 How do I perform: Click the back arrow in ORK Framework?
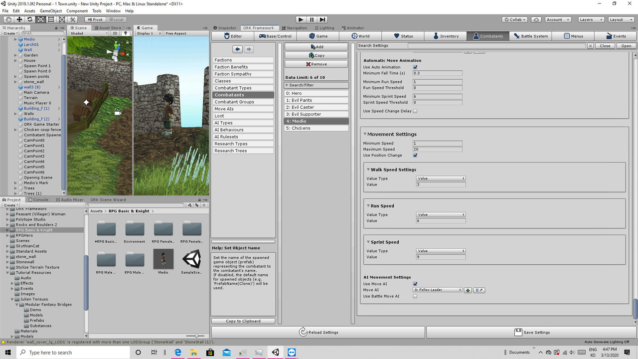point(238,49)
